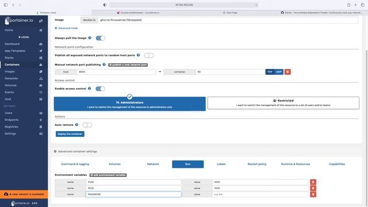The height and width of the screenshot is (207, 368).
Task: Select the Administrators access option
Action: (x=129, y=103)
